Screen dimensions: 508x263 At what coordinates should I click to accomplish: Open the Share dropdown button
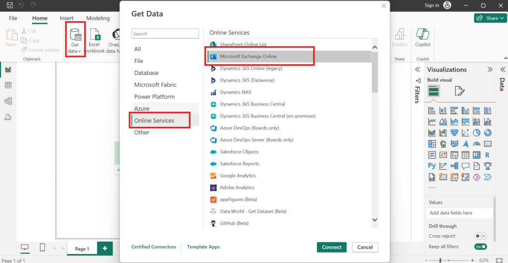click(490, 18)
